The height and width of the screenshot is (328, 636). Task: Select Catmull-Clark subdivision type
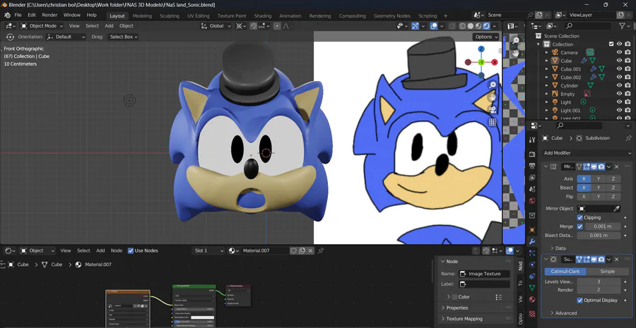point(565,272)
